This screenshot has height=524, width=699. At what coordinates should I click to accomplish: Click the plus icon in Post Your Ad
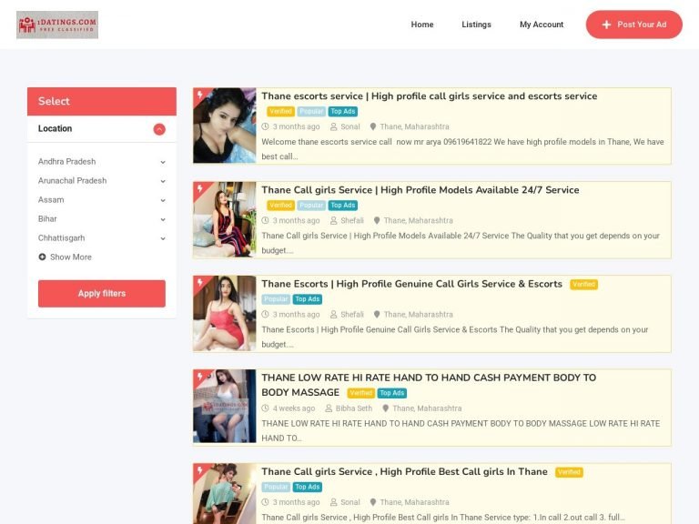[x=607, y=25]
